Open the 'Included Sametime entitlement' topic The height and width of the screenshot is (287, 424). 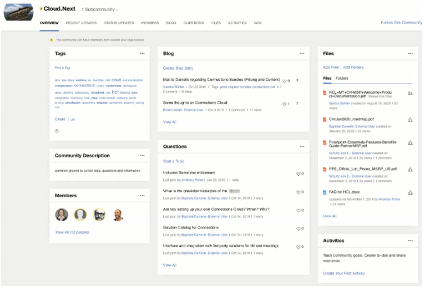[189, 172]
